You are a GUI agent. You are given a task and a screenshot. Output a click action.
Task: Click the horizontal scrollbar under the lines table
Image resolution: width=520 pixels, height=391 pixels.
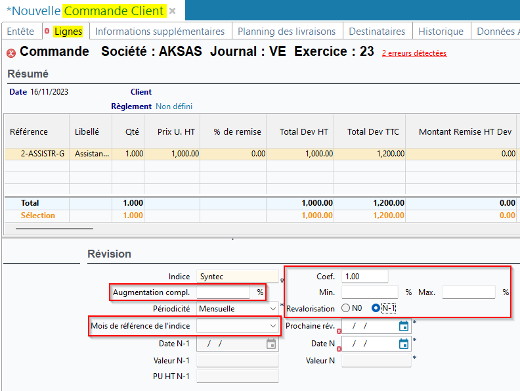coord(54,229)
